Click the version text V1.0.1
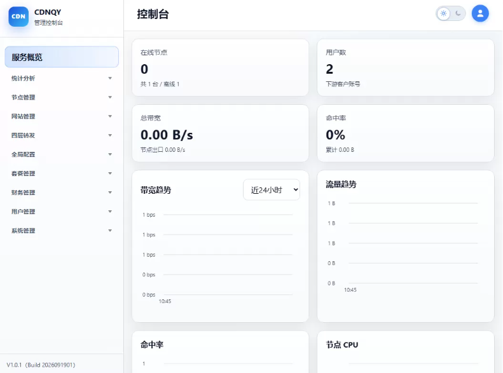The height and width of the screenshot is (373, 503). pos(41,365)
